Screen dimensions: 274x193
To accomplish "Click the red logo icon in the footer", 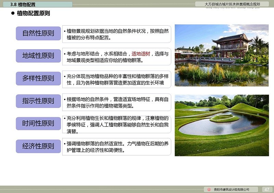I will pyautogui.click(x=209, y=190).
